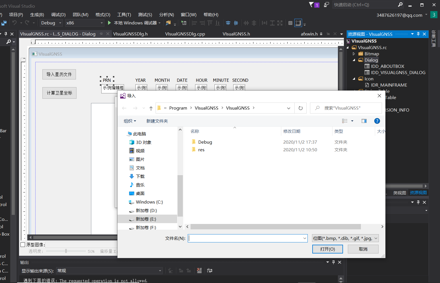Open the view options dropdown arrow

tap(352, 121)
